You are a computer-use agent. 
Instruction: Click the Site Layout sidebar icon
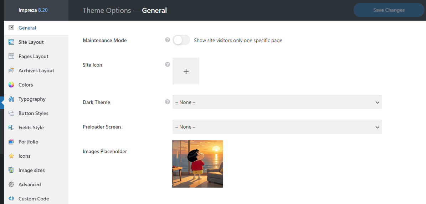tap(11, 42)
